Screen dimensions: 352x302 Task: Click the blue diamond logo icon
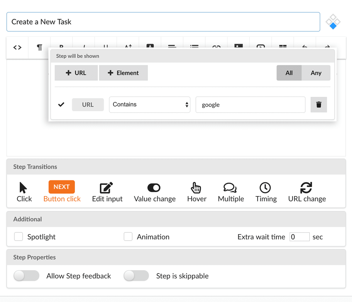coord(333,22)
